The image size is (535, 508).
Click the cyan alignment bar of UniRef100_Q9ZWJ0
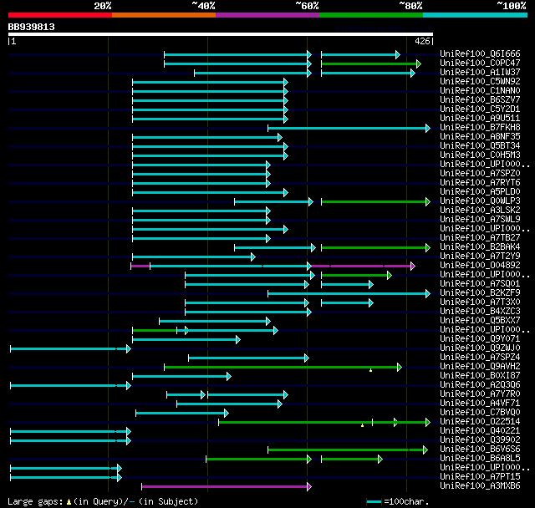pos(69,348)
